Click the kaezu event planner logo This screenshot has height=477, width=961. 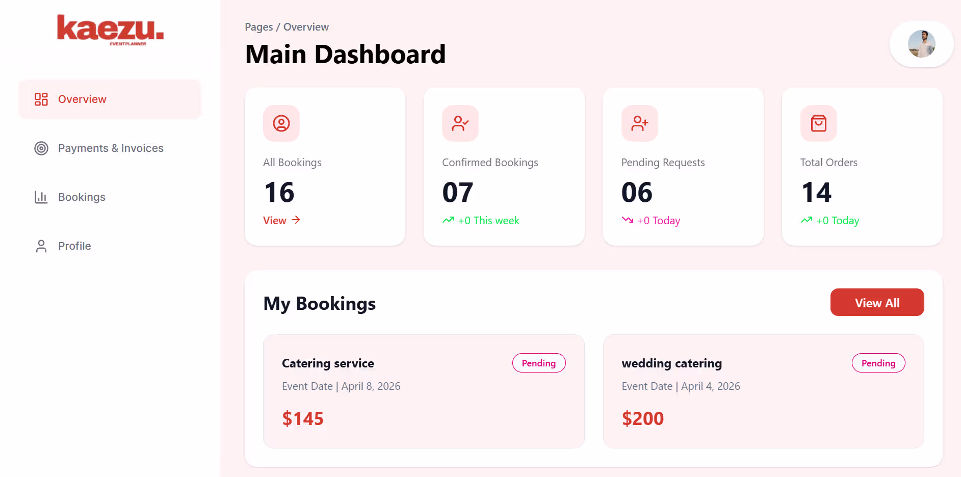coord(110,30)
